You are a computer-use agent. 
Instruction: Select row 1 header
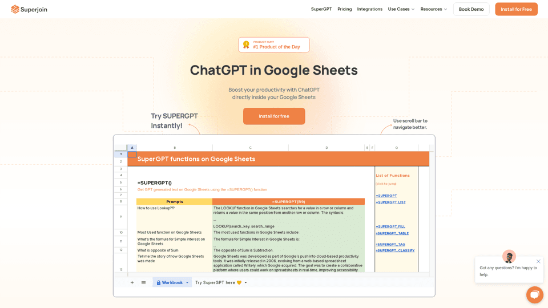tap(121, 154)
